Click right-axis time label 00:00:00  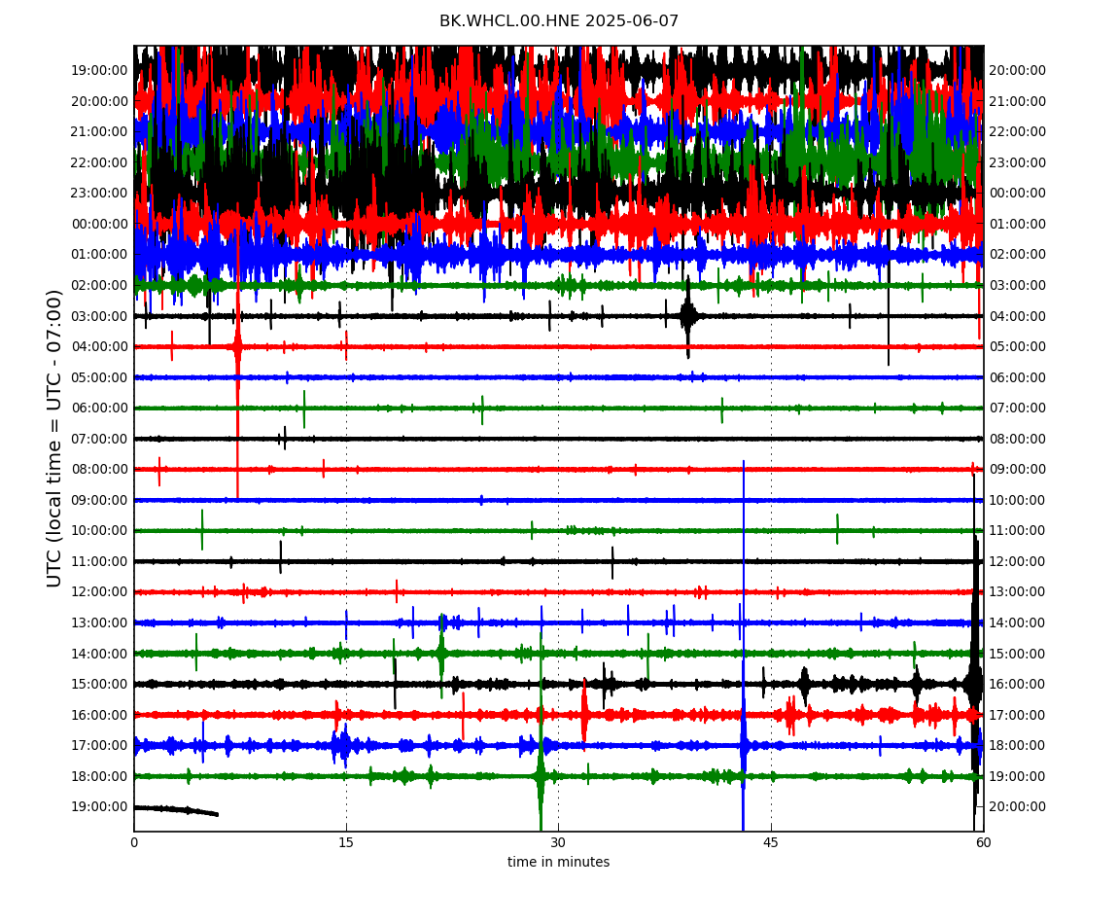click(1018, 194)
